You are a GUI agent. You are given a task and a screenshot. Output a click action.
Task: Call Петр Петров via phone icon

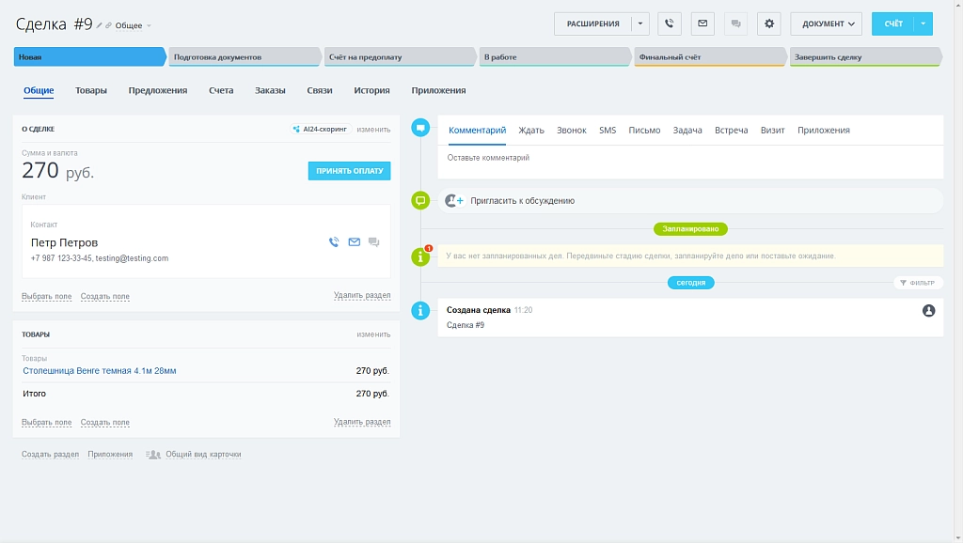[334, 241]
